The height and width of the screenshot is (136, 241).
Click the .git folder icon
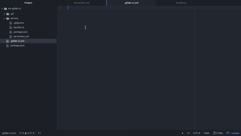8,14
